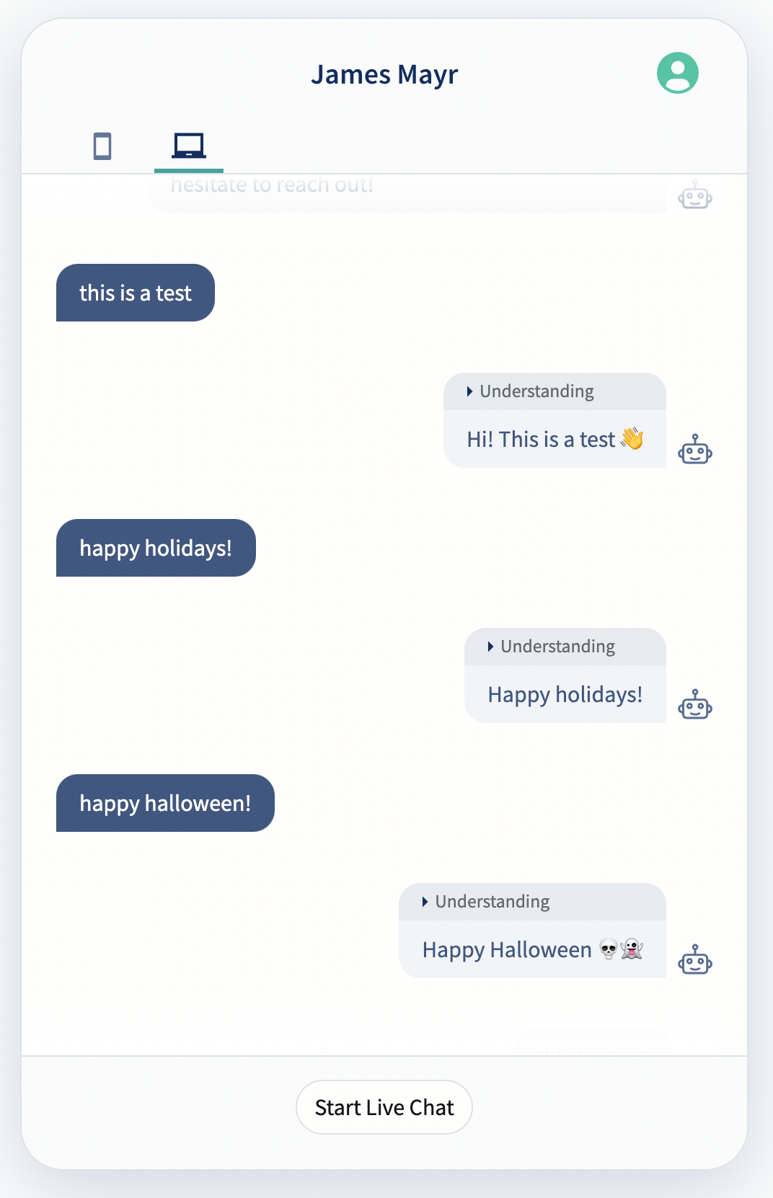Open the green user profile avatar
773x1198 pixels.
[677, 73]
